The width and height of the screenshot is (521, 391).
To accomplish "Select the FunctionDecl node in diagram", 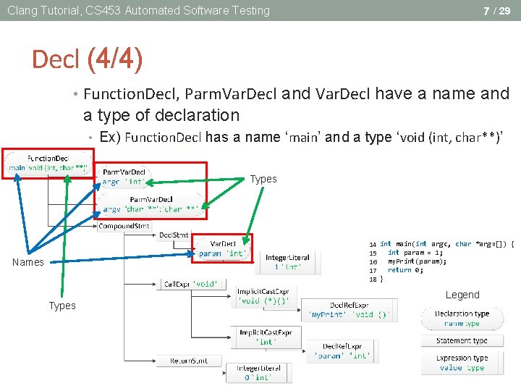I will click(48, 163).
